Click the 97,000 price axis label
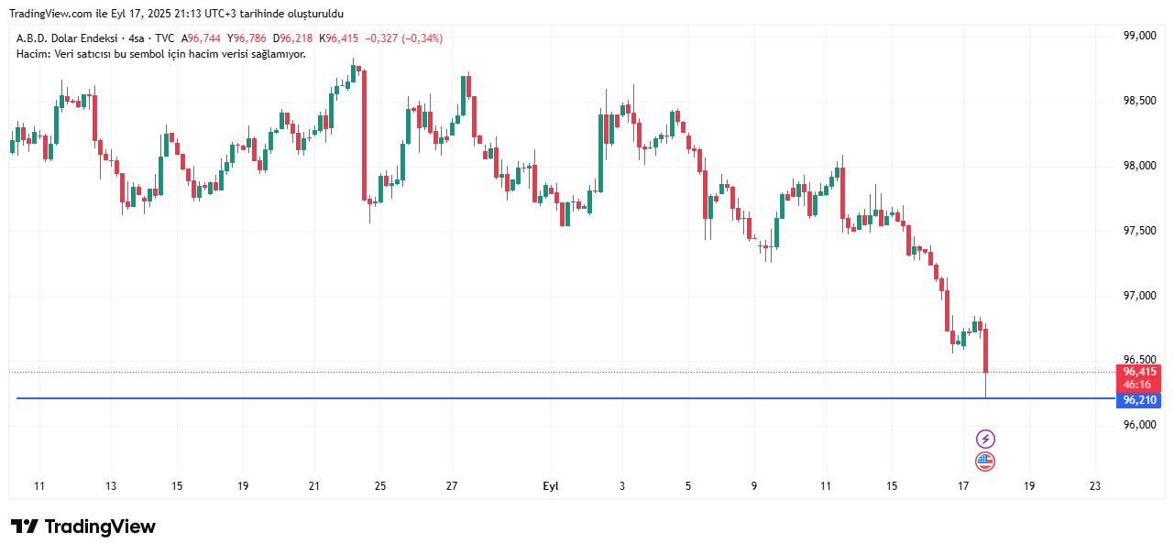The width and height of the screenshot is (1174, 554). click(1139, 296)
